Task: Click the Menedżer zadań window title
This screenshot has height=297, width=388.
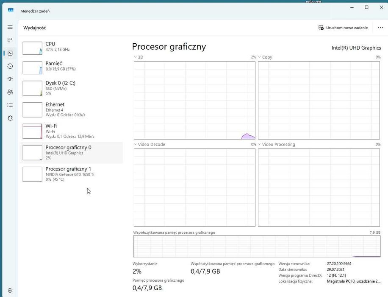Action: tap(35, 11)
